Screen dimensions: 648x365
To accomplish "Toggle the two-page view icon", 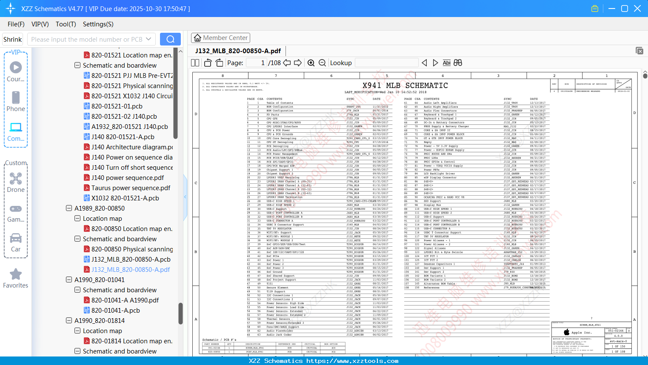I will pos(195,63).
